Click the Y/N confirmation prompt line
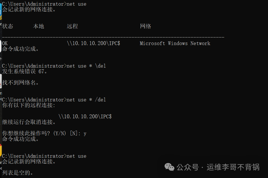 coord(44,133)
